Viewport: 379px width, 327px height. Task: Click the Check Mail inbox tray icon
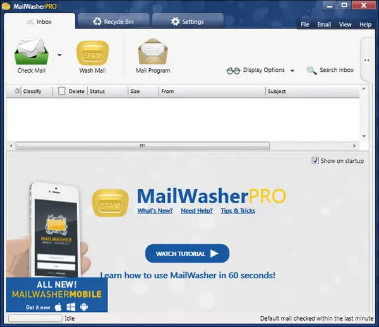coord(32,51)
